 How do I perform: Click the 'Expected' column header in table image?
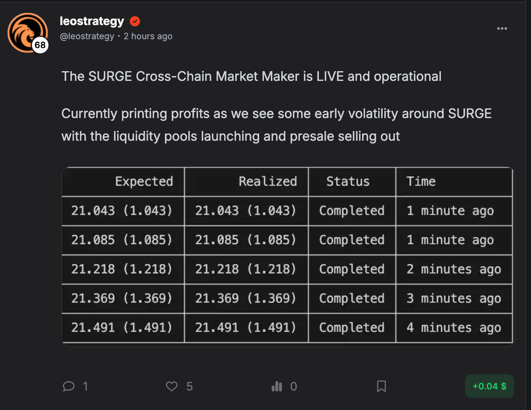(144, 182)
